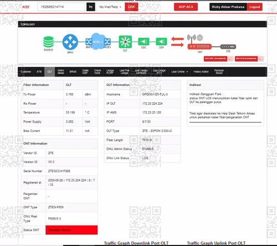Click the red bidirectional arrows icon
This screenshot has height=246, width=277.
177,42
